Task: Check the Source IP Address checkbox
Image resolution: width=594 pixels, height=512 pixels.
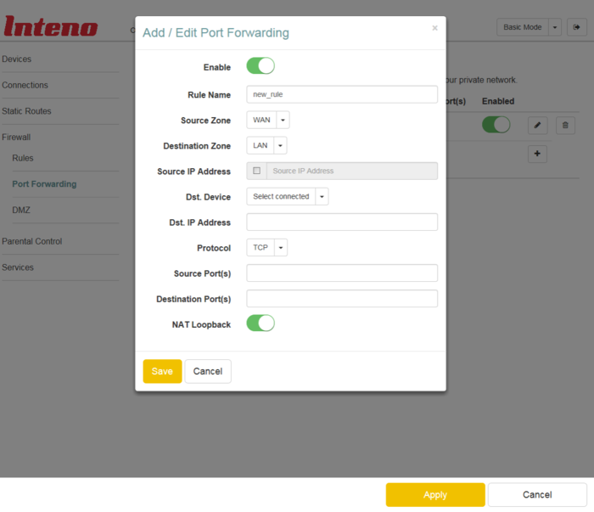Action: pos(257,171)
